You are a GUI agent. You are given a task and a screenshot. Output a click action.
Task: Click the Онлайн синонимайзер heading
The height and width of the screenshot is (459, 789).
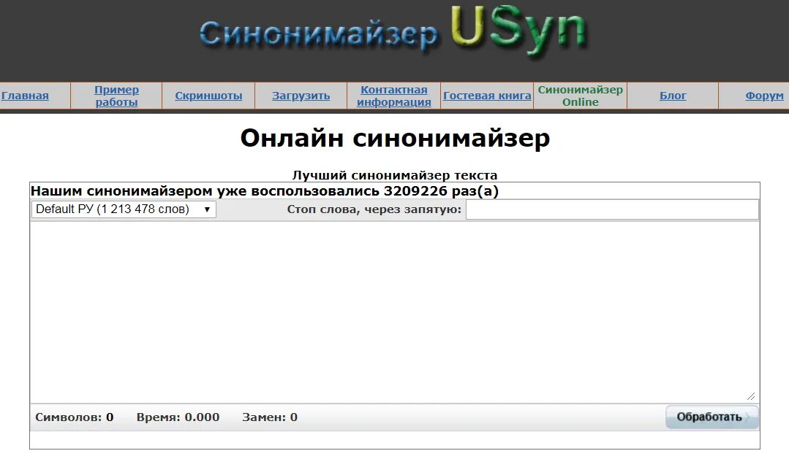point(395,138)
